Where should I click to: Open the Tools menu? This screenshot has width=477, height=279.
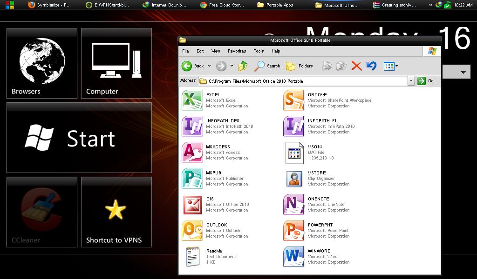point(259,51)
